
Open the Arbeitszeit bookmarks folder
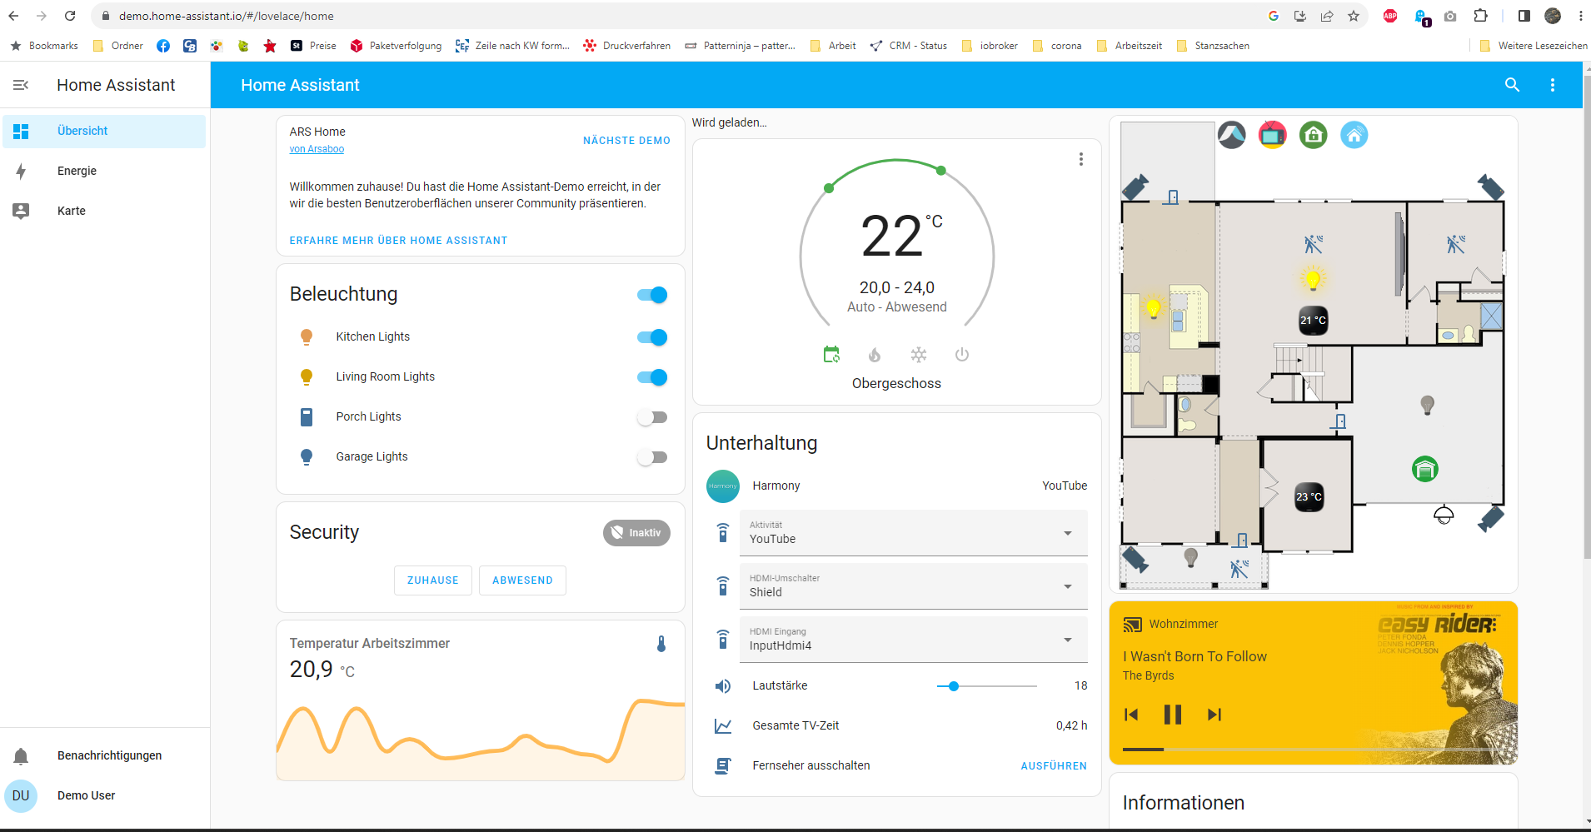coord(1130,46)
